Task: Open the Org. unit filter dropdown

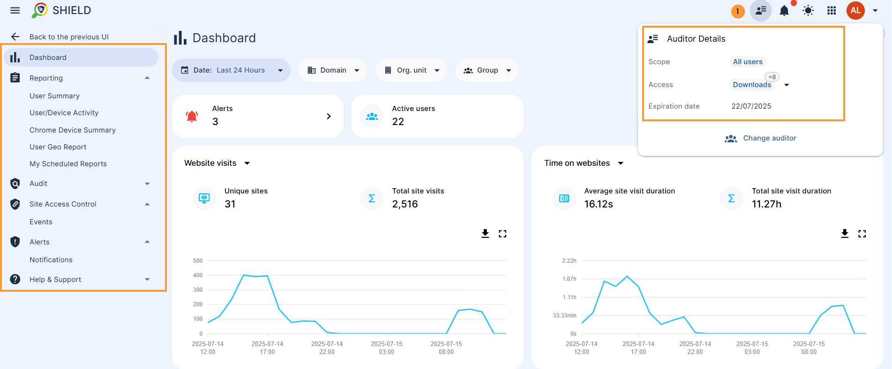Action: pos(412,70)
